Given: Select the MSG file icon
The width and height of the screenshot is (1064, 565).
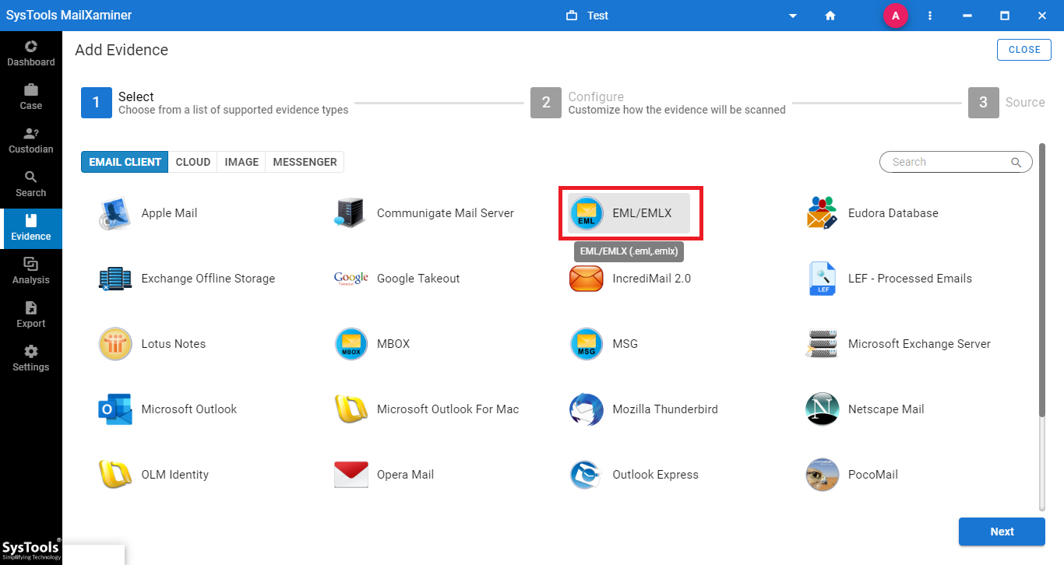Looking at the screenshot, I should pos(587,344).
